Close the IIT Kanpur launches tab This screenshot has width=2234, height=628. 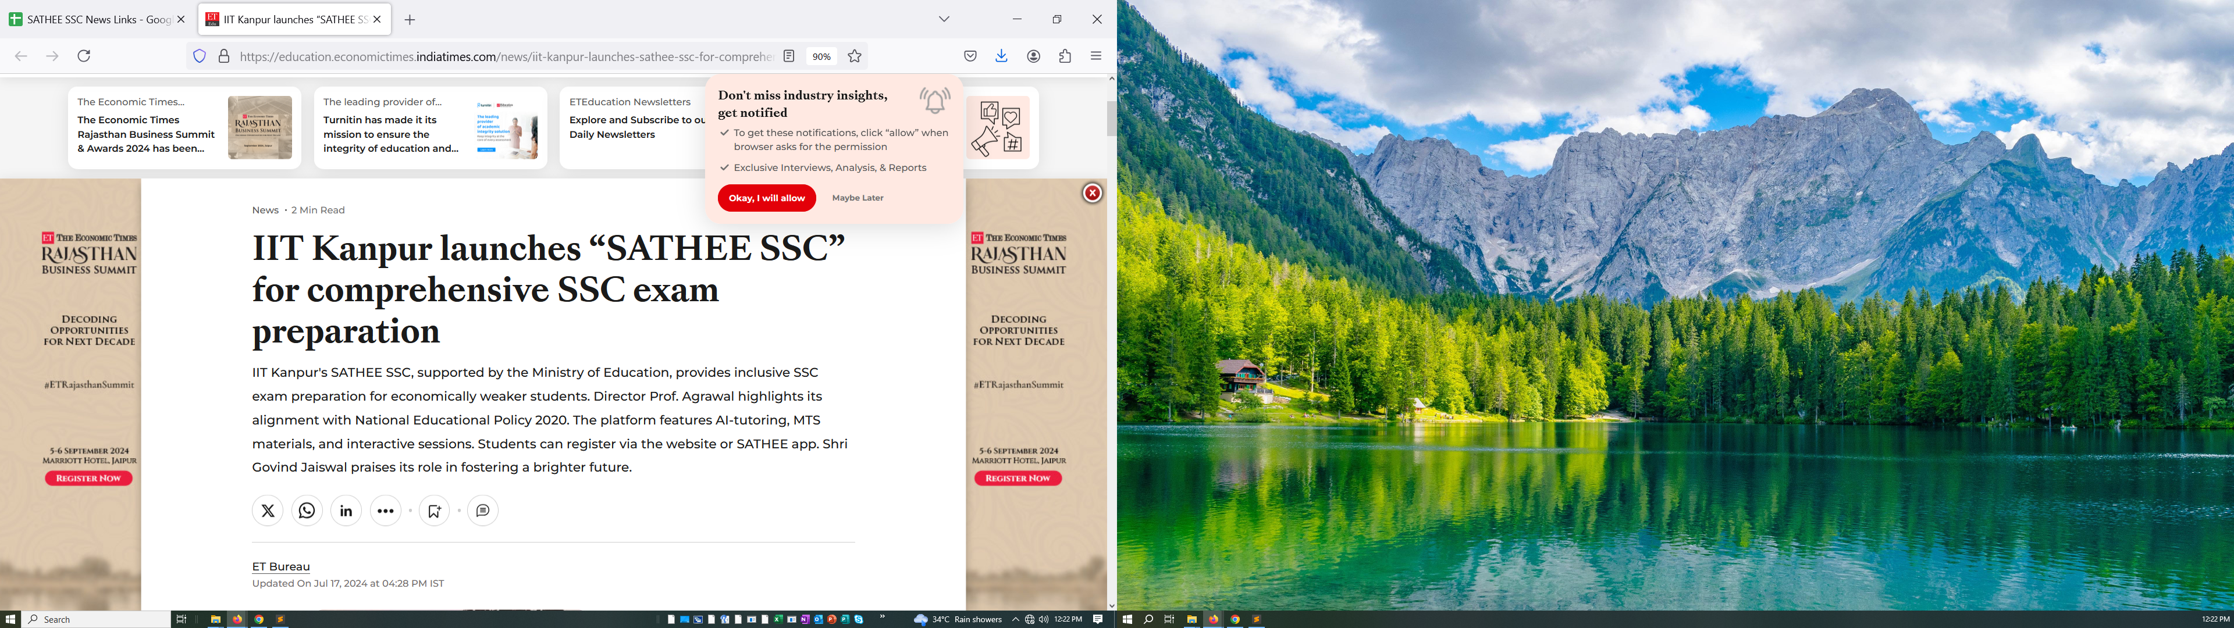click(x=377, y=19)
